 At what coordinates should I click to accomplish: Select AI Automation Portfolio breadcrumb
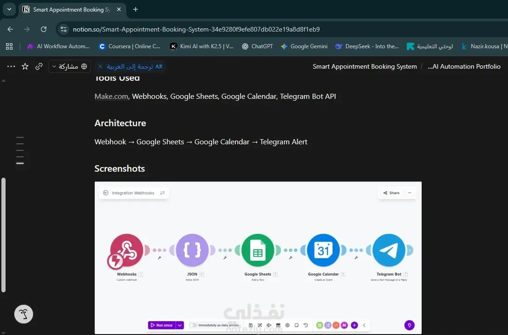pos(464,66)
